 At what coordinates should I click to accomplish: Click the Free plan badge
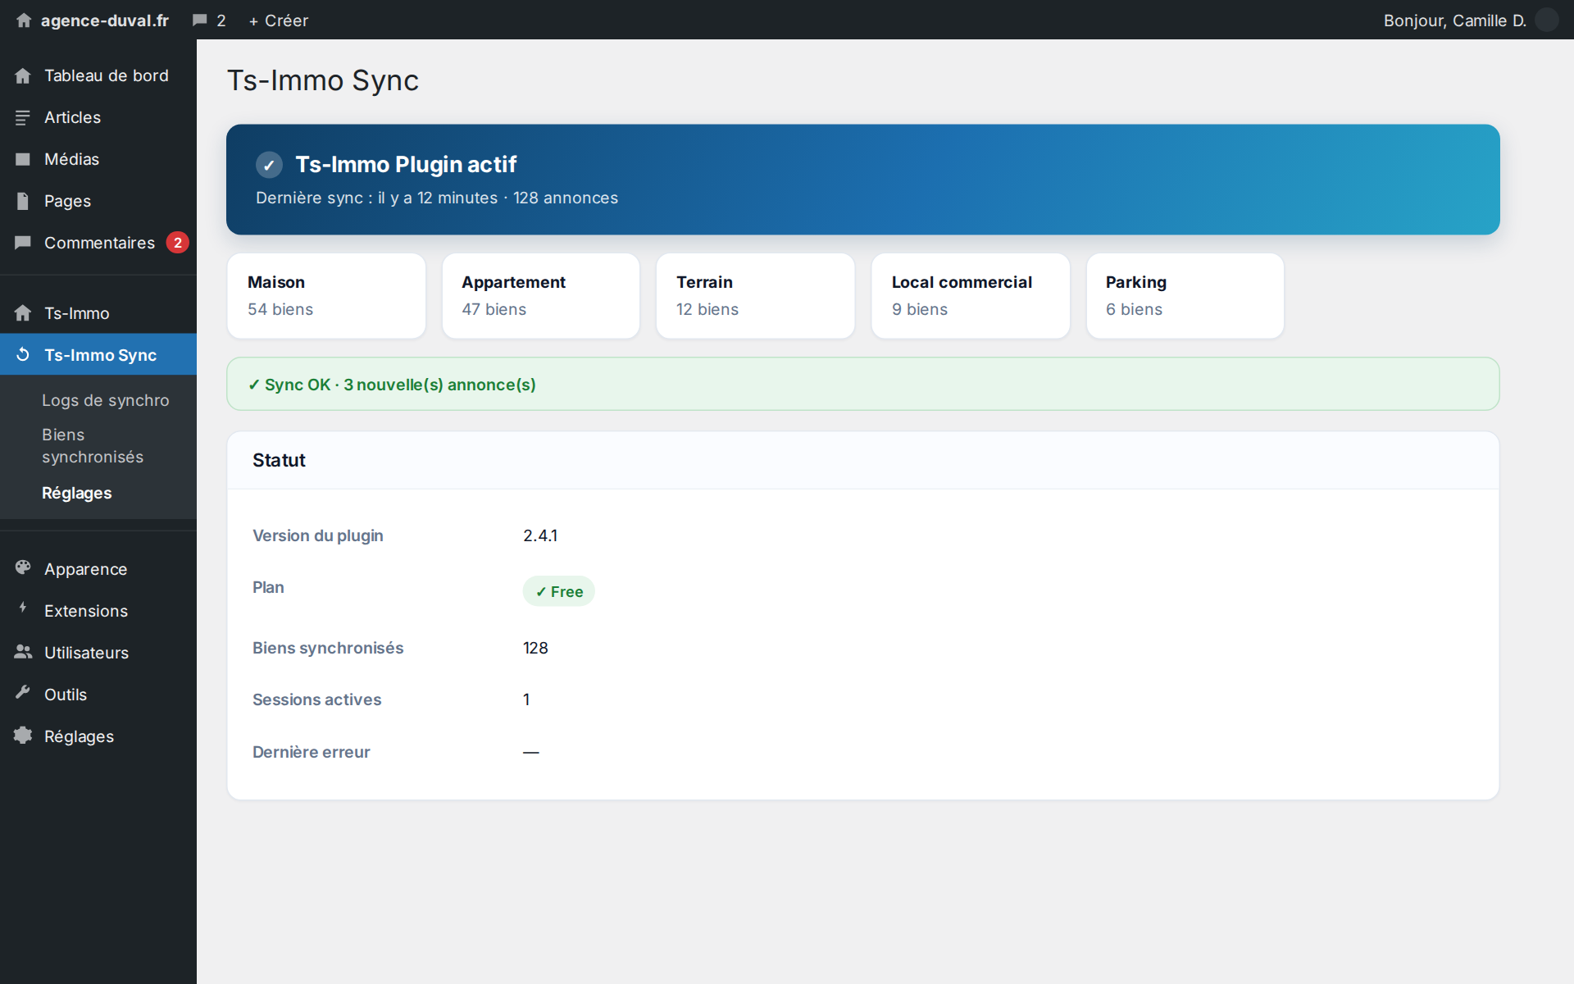pyautogui.click(x=559, y=591)
